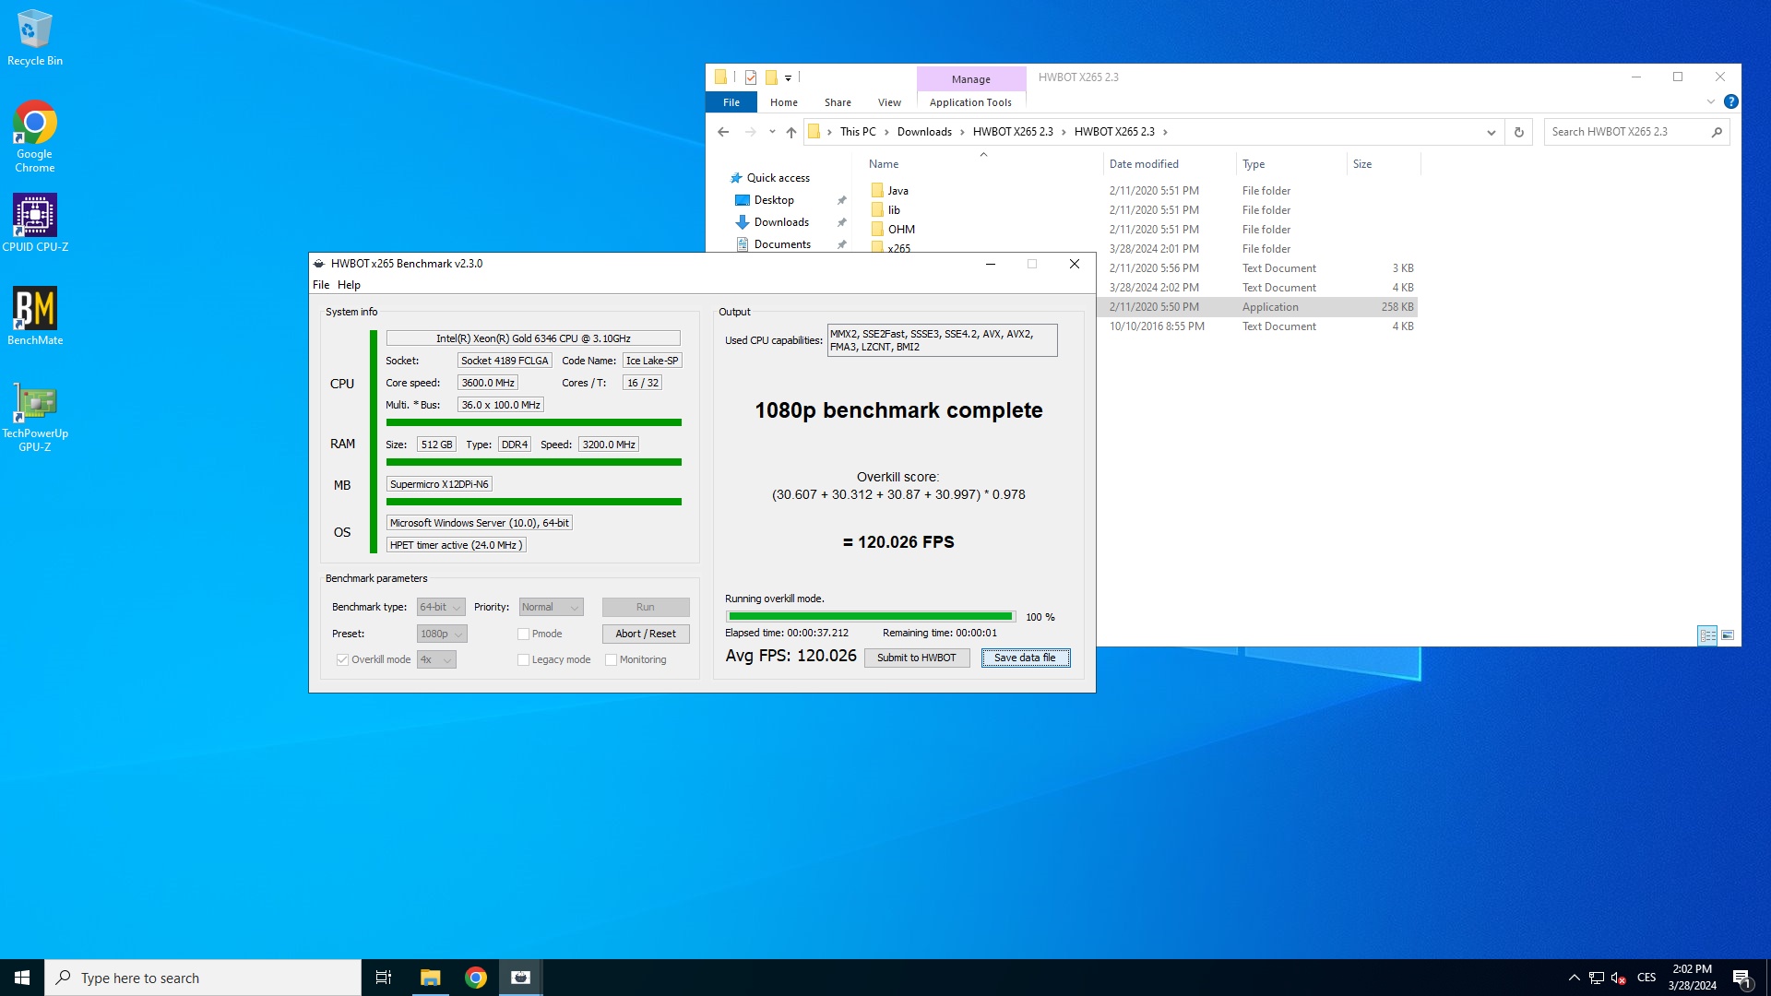Click the Explorer search magnifier icon

tap(1717, 132)
